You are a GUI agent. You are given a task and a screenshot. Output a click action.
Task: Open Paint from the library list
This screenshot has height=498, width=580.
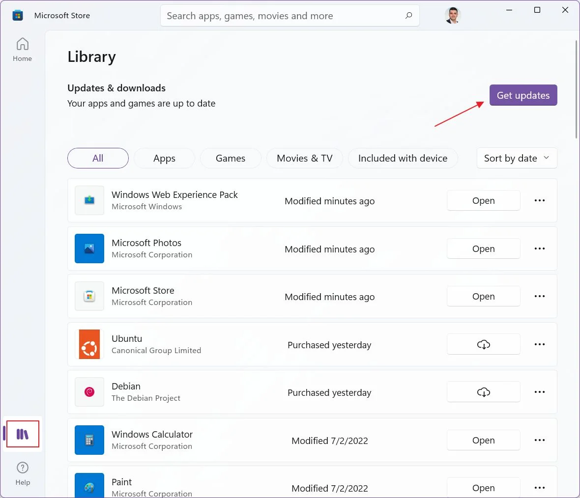(x=484, y=488)
